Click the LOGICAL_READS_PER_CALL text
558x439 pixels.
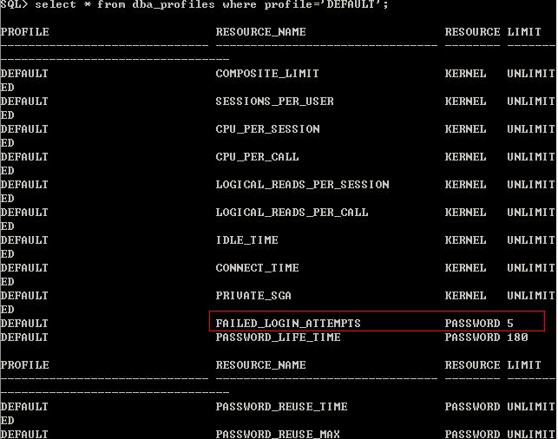pos(292,213)
